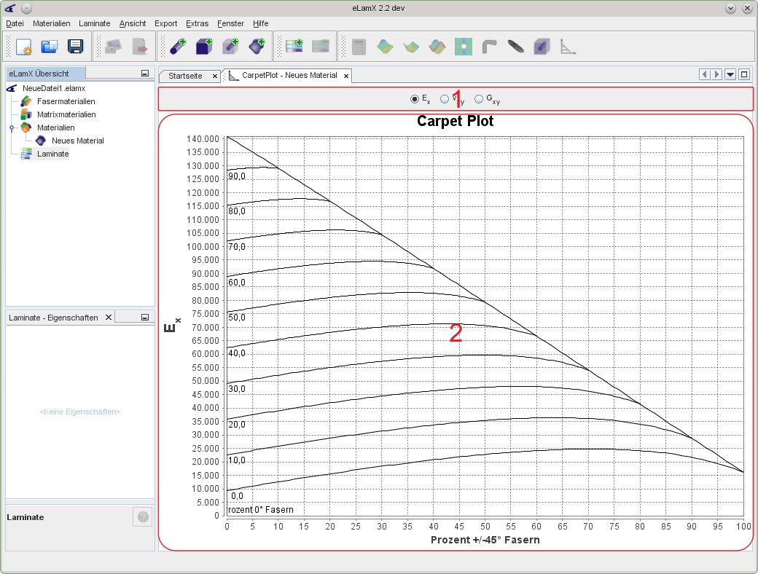The width and height of the screenshot is (758, 574).
Task: Select Materialien tree node
Action: (x=55, y=127)
